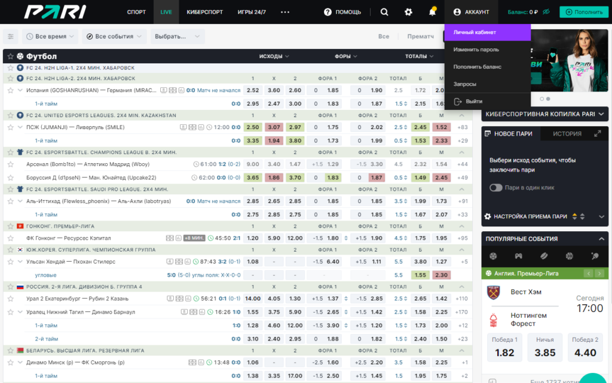Open угловые row link
This screenshot has width=612, height=383.
pos(45,275)
